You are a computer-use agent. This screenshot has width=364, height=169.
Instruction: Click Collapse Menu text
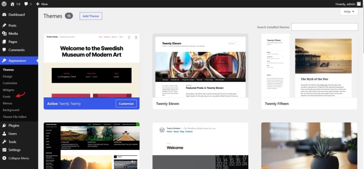pyautogui.click(x=19, y=158)
